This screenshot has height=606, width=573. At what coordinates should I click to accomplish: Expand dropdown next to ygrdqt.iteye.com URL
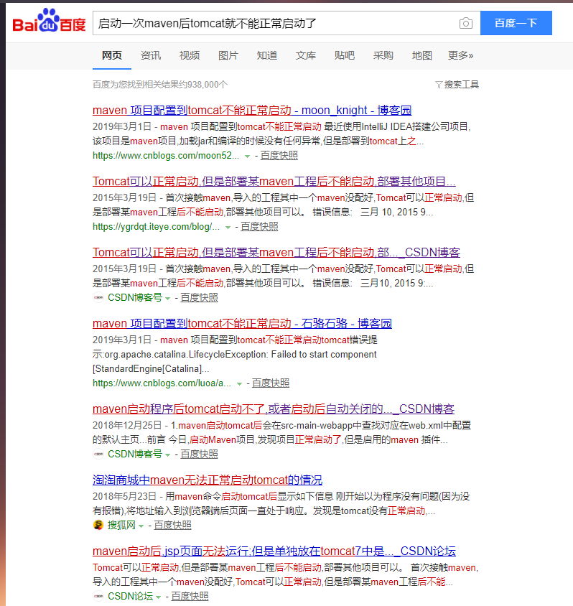coord(228,228)
